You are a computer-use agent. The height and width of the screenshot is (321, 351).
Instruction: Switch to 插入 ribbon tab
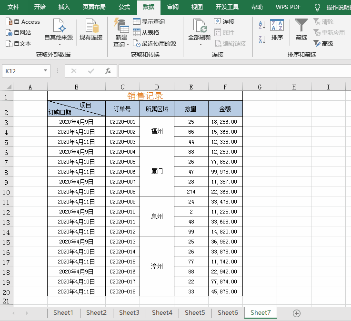pos(64,7)
